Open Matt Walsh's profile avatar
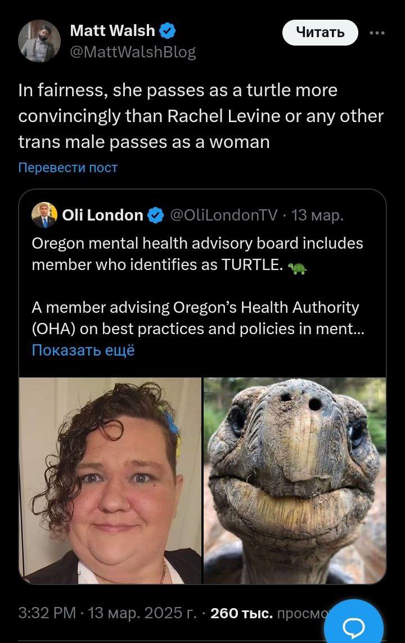This screenshot has width=405, height=643. (x=39, y=41)
